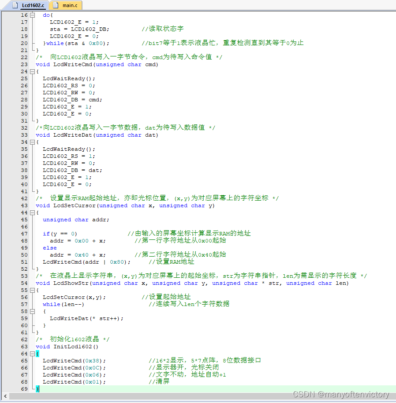Click 'LcdWriteCmd(addr | 0x80);' line

86,262
